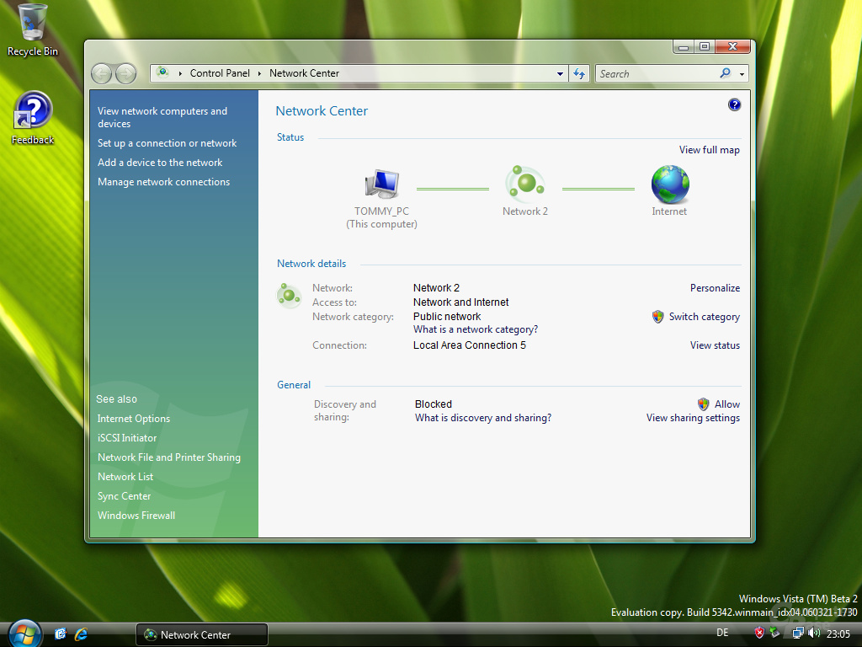
Task: Open Sync Center
Action: click(124, 495)
